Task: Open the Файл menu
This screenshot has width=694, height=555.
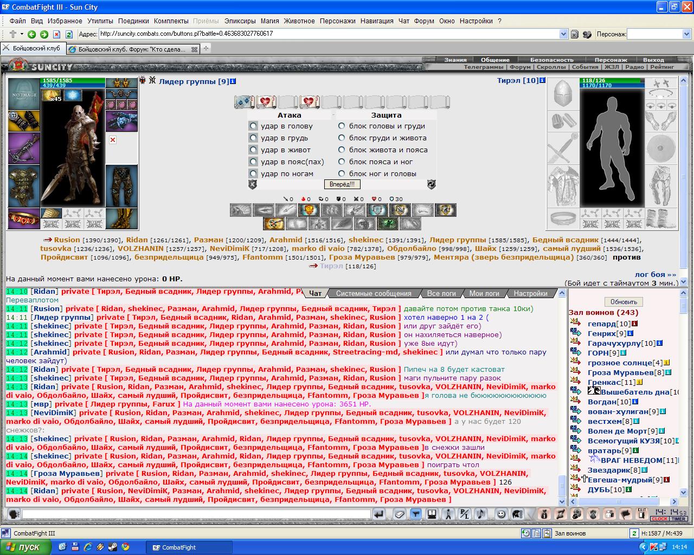Action: coord(17,21)
